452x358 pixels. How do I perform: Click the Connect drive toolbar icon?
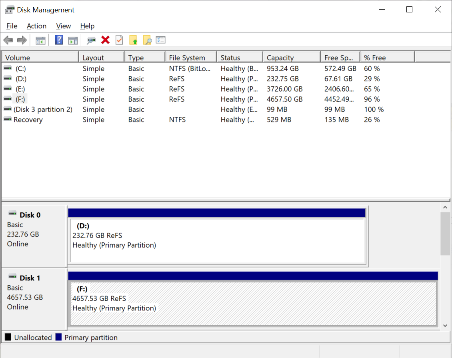pos(91,40)
